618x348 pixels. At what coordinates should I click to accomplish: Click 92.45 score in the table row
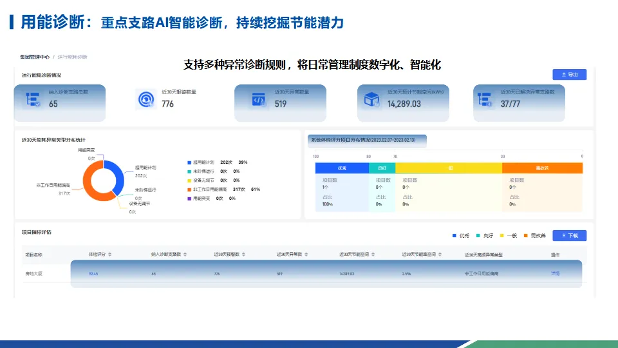[93, 274]
